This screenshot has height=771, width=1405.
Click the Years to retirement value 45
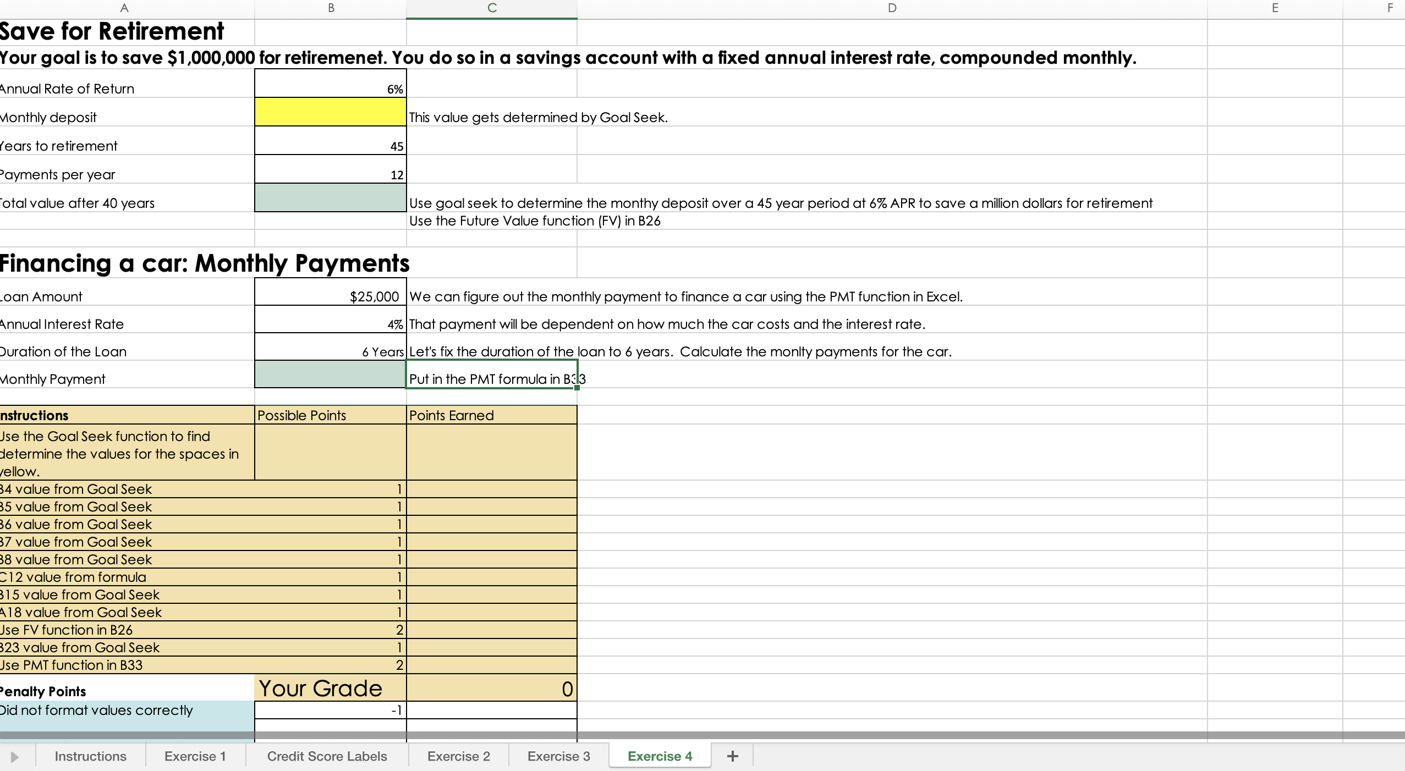330,141
